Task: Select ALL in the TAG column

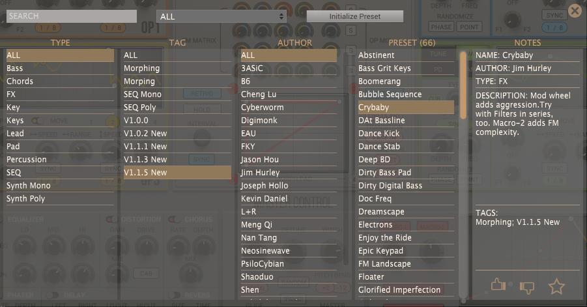Action: tap(177, 55)
